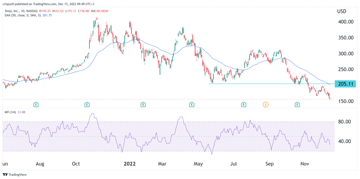The height and width of the screenshot is (179, 360).
Task: Click the TradingView logo at the bottom
Action: click(x=15, y=174)
